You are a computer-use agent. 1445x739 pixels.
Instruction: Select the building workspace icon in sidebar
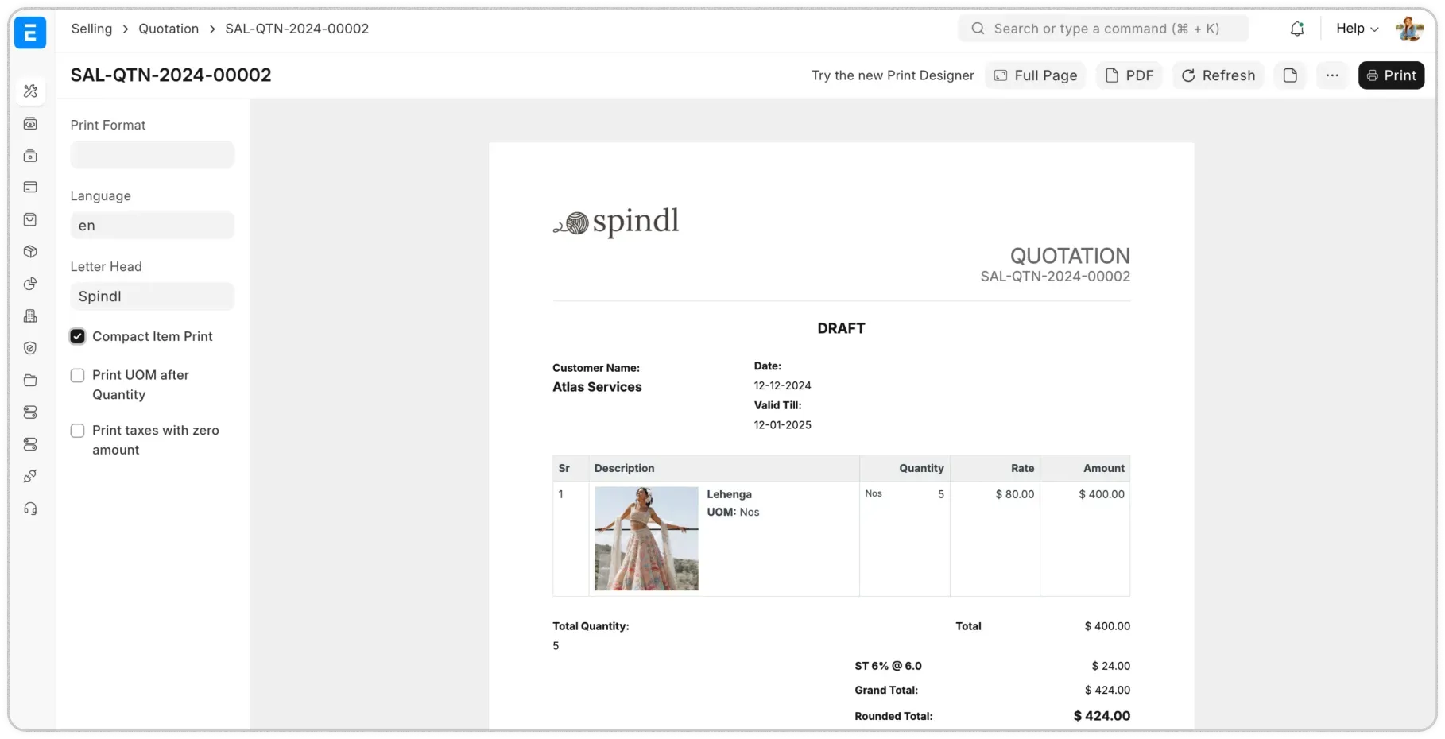30,315
